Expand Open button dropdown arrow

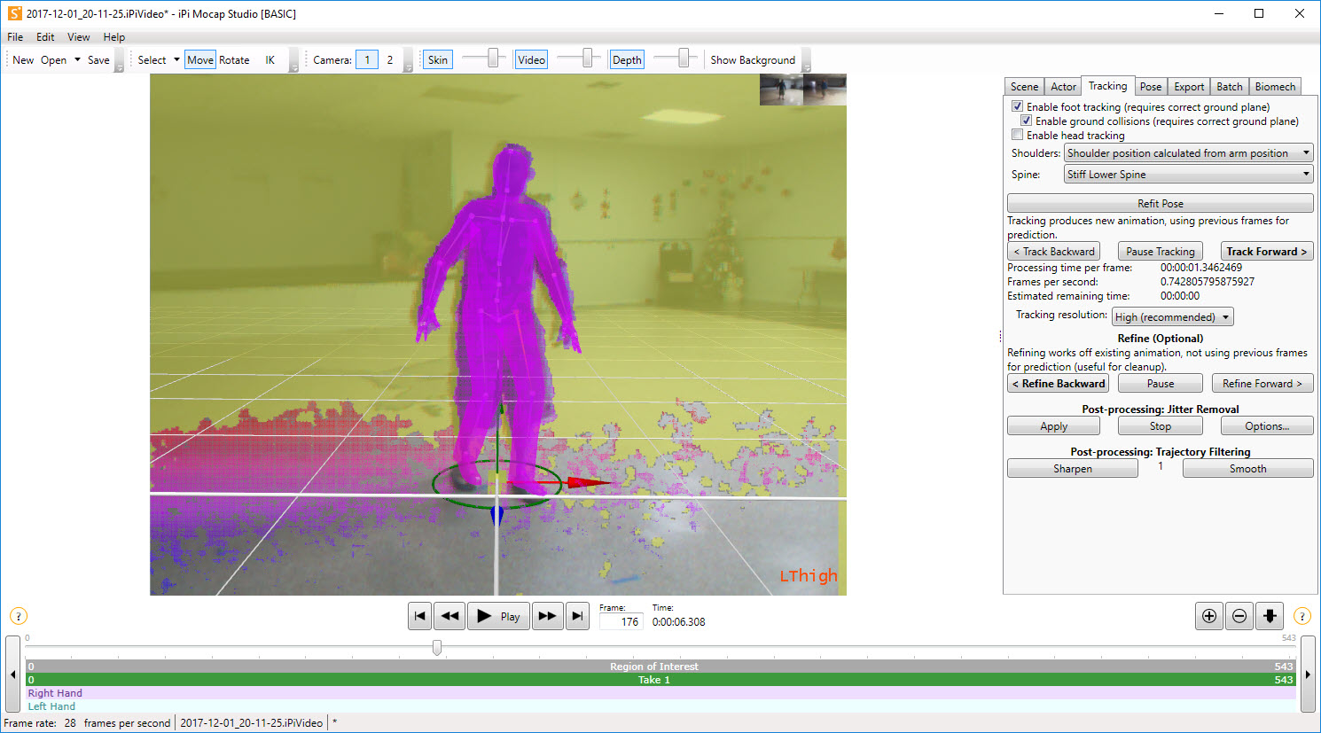tap(77, 59)
